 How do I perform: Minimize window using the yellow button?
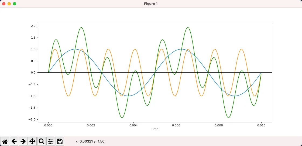point(9,4)
